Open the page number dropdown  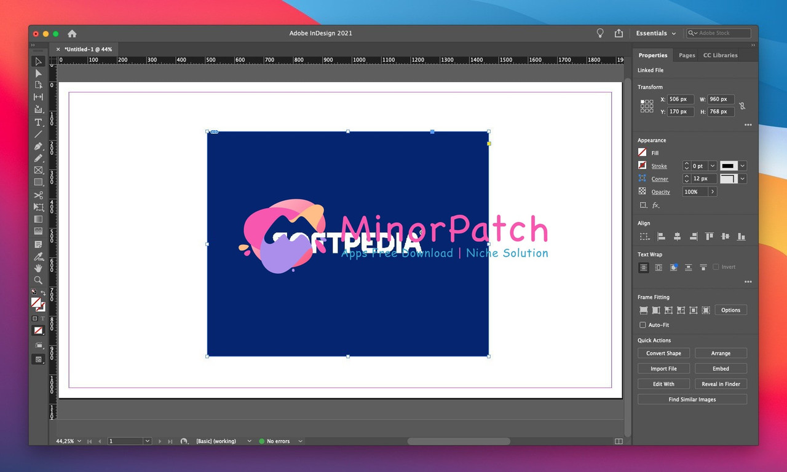[x=148, y=441]
